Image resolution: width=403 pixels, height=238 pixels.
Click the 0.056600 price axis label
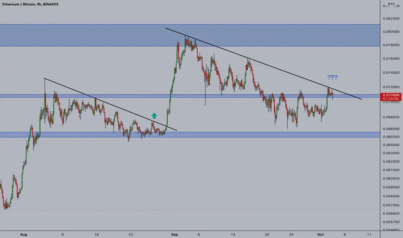(x=391, y=214)
